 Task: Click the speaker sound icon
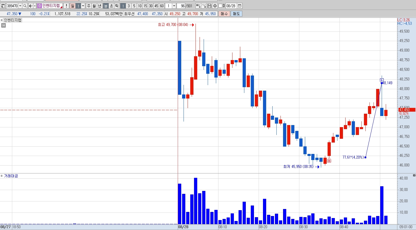(31, 6)
